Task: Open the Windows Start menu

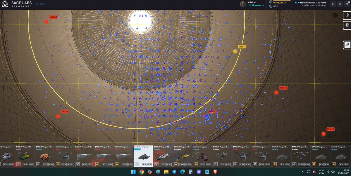Action: pos(133,172)
